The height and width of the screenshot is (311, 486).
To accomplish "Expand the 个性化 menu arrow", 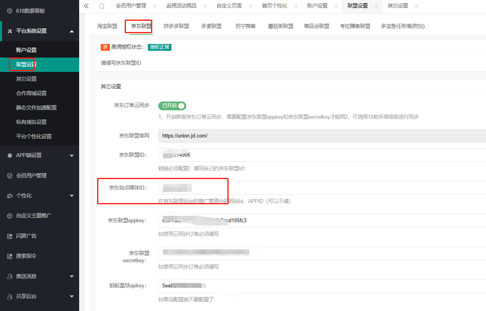I will point(72,196).
